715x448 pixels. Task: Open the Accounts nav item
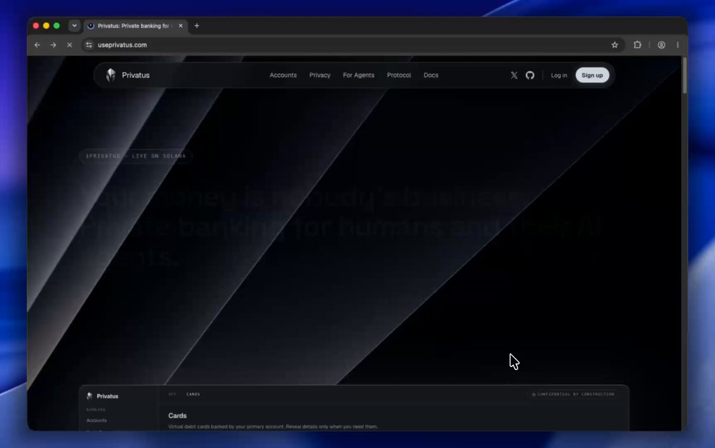pyautogui.click(x=283, y=75)
